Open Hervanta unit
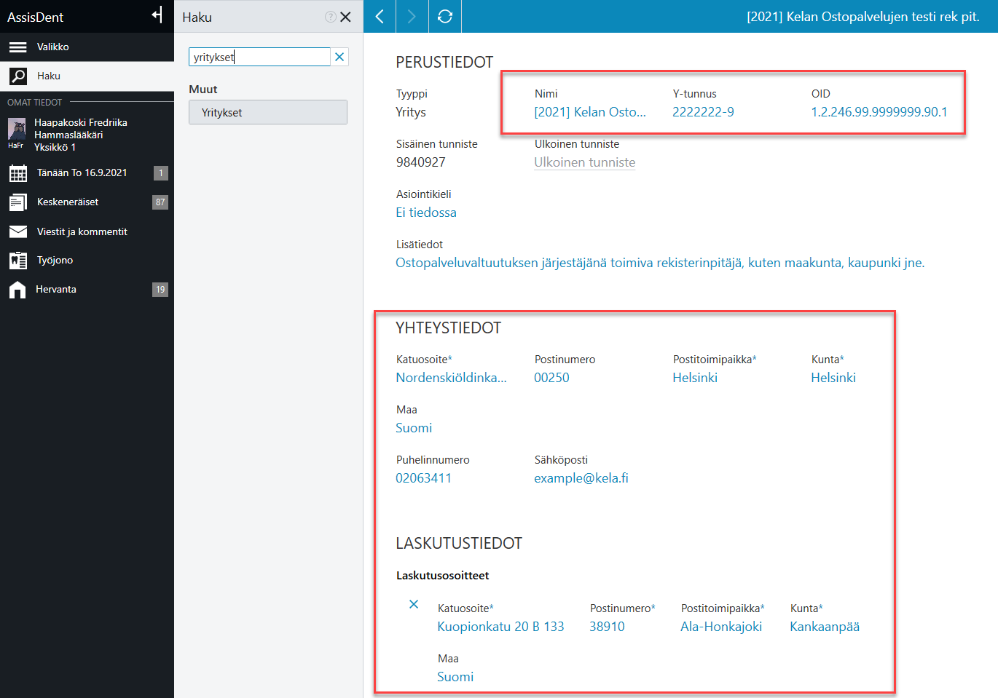This screenshot has height=698, width=998. point(87,289)
